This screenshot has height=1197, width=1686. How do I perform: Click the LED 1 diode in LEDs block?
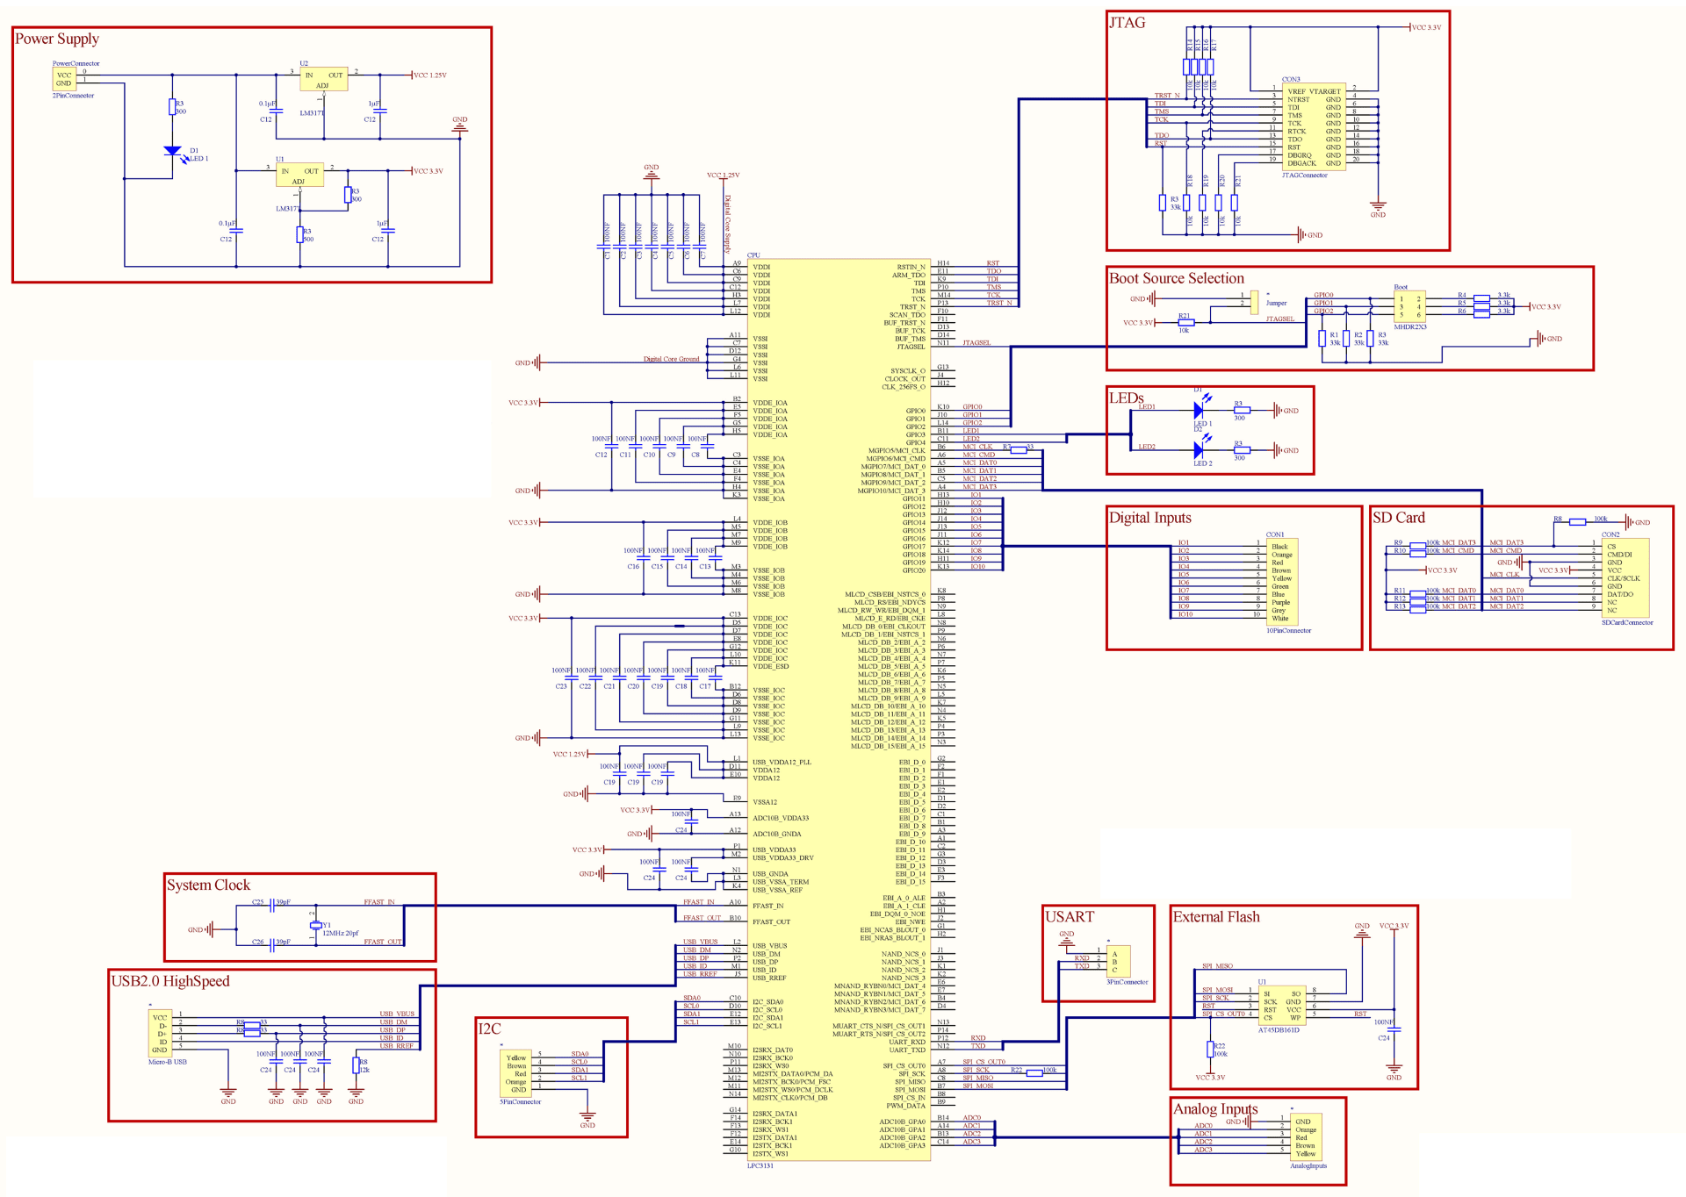(1200, 411)
